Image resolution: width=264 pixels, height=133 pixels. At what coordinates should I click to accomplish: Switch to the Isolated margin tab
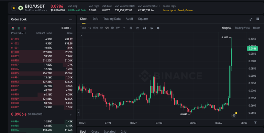click(110, 132)
